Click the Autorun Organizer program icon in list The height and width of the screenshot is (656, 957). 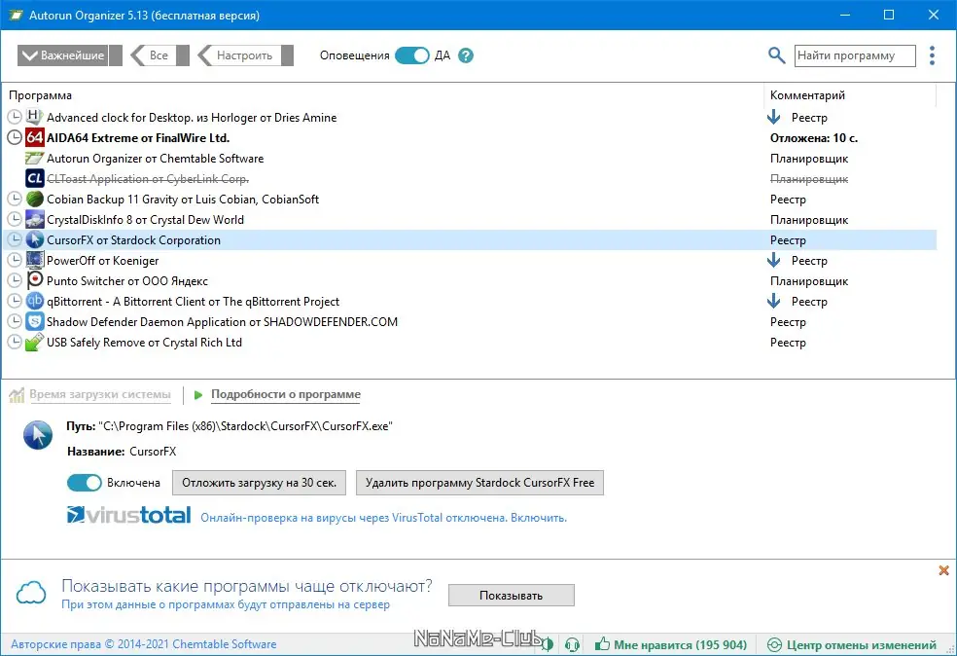(x=35, y=159)
